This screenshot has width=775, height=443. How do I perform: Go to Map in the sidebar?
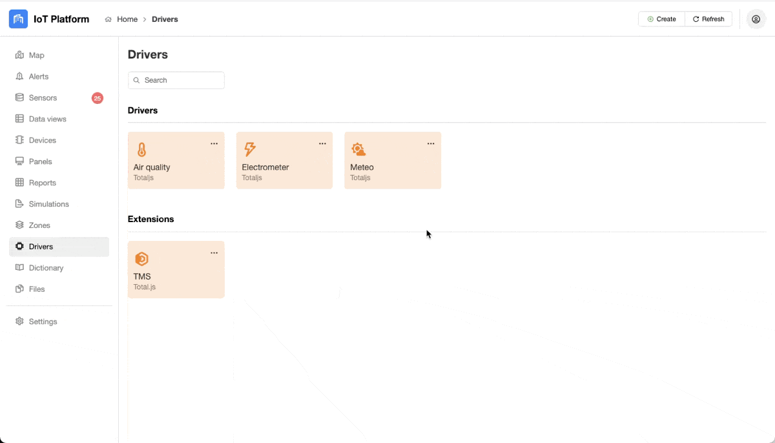pos(37,56)
